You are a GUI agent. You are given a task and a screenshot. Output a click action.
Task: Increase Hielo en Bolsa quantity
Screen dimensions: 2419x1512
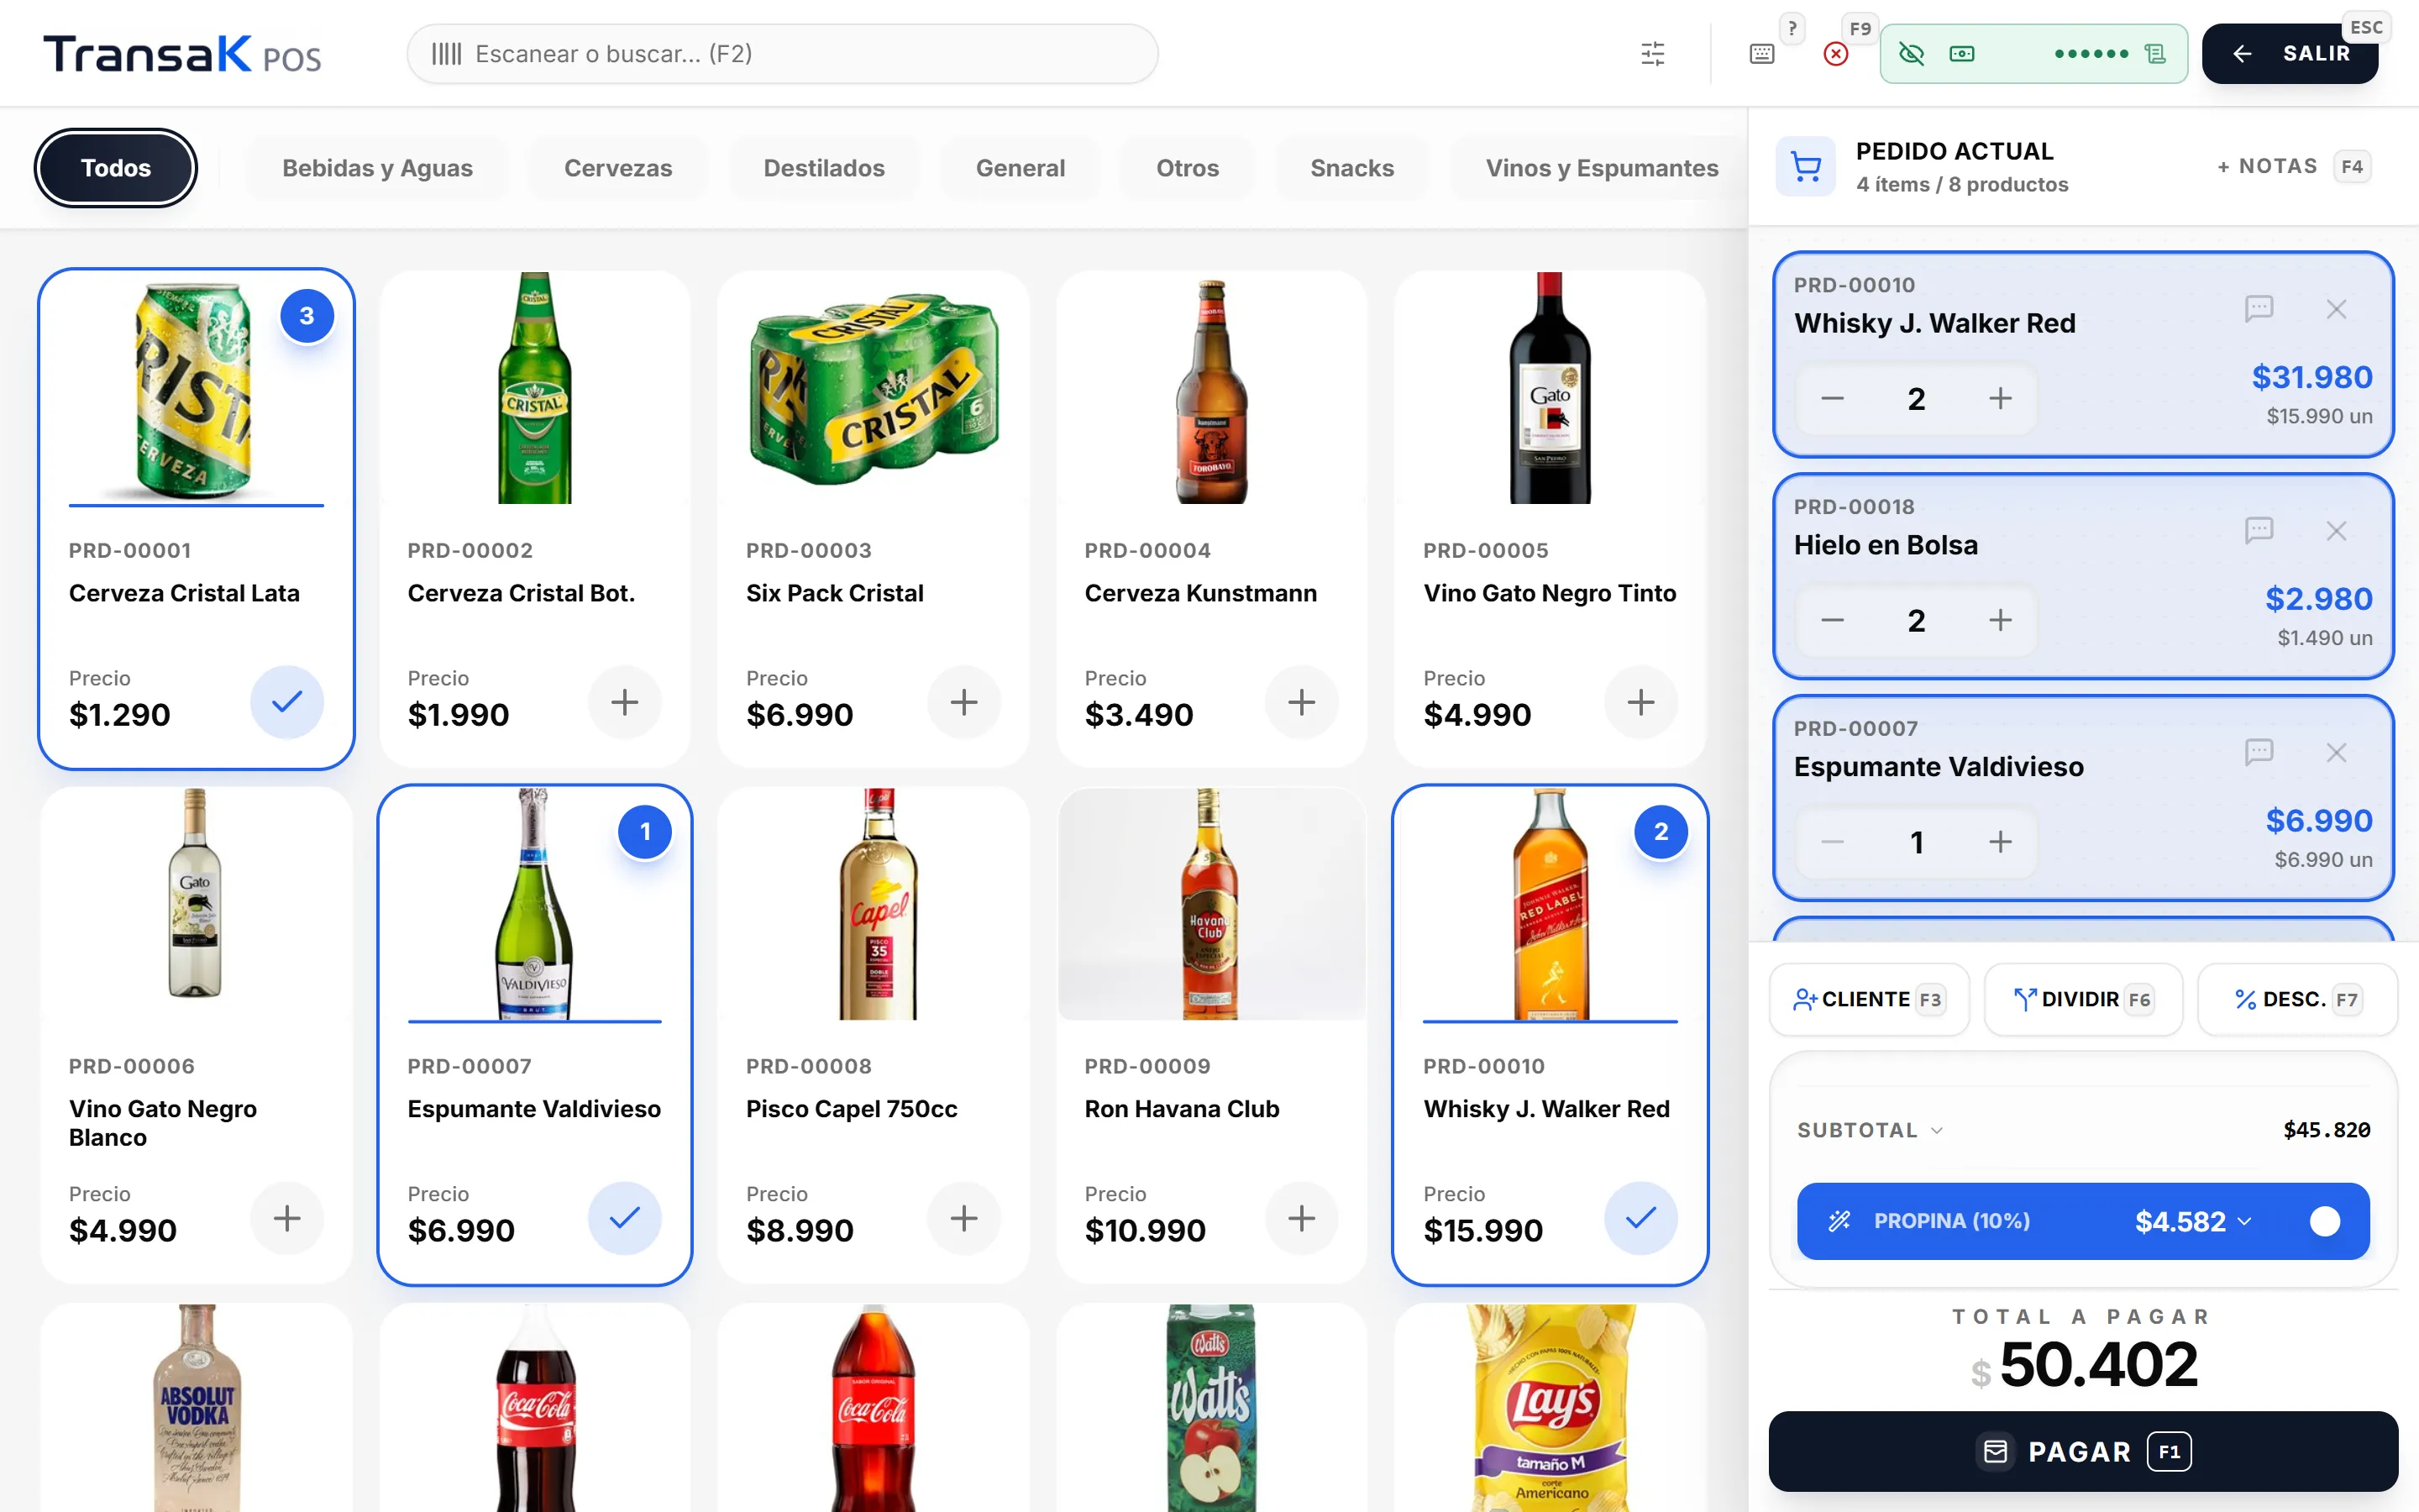(x=2000, y=621)
